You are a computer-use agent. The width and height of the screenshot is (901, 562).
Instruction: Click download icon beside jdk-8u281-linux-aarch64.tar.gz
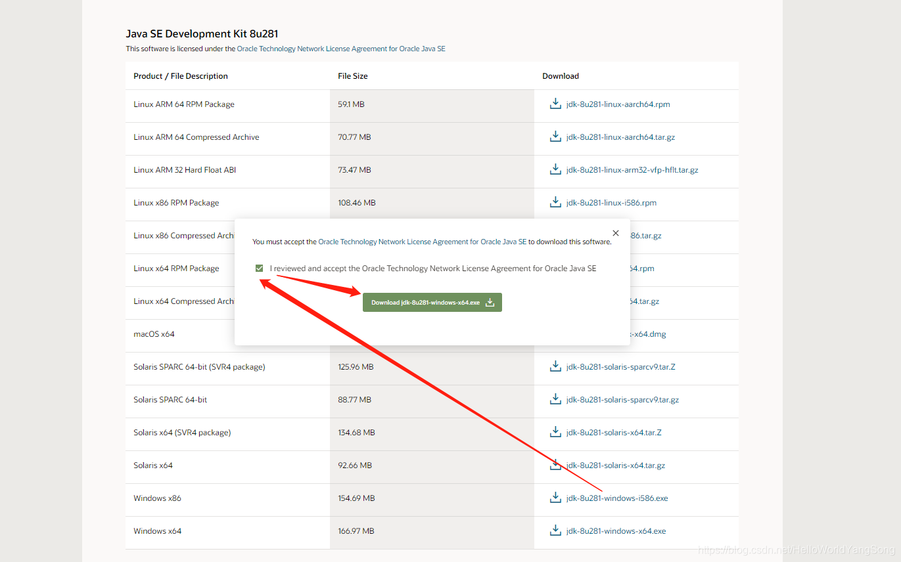555,137
